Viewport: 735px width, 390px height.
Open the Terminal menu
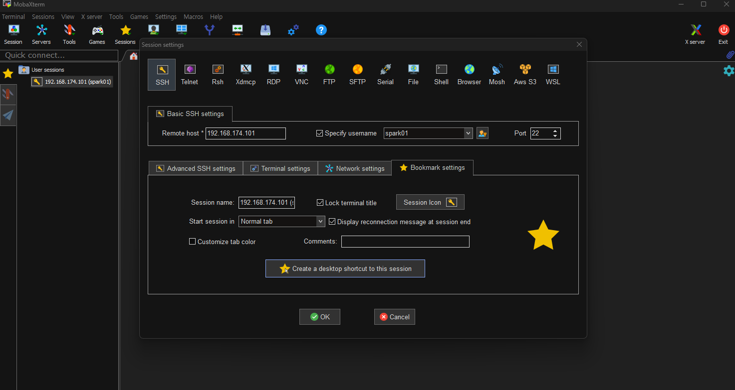(x=13, y=16)
